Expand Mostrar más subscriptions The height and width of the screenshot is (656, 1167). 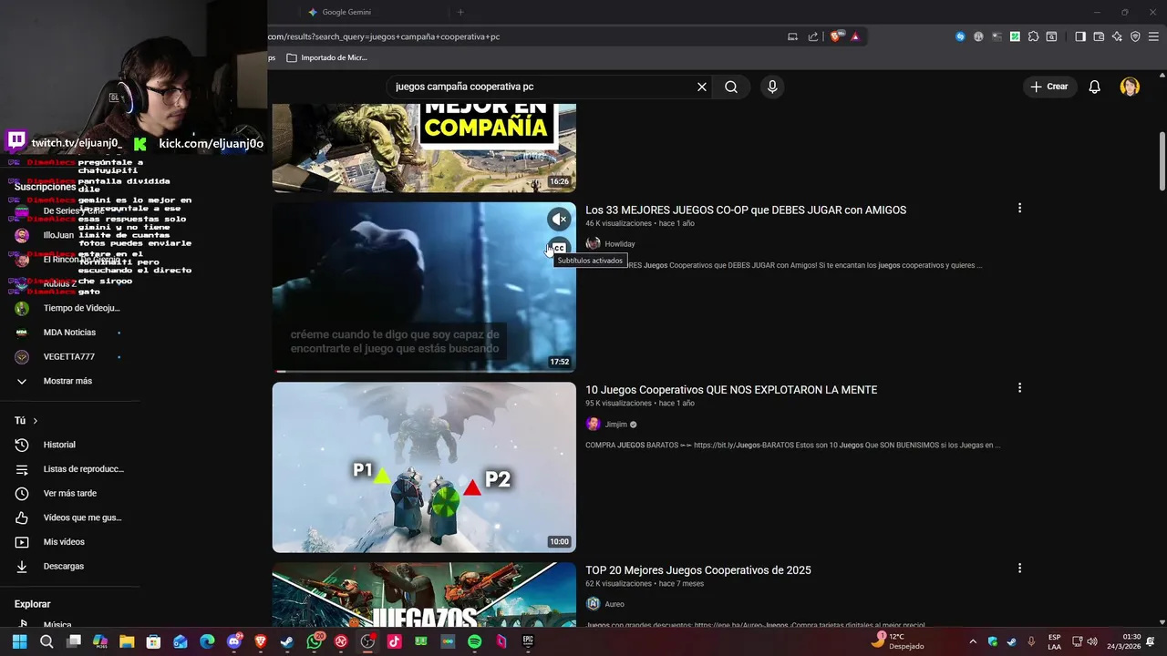pyautogui.click(x=67, y=381)
